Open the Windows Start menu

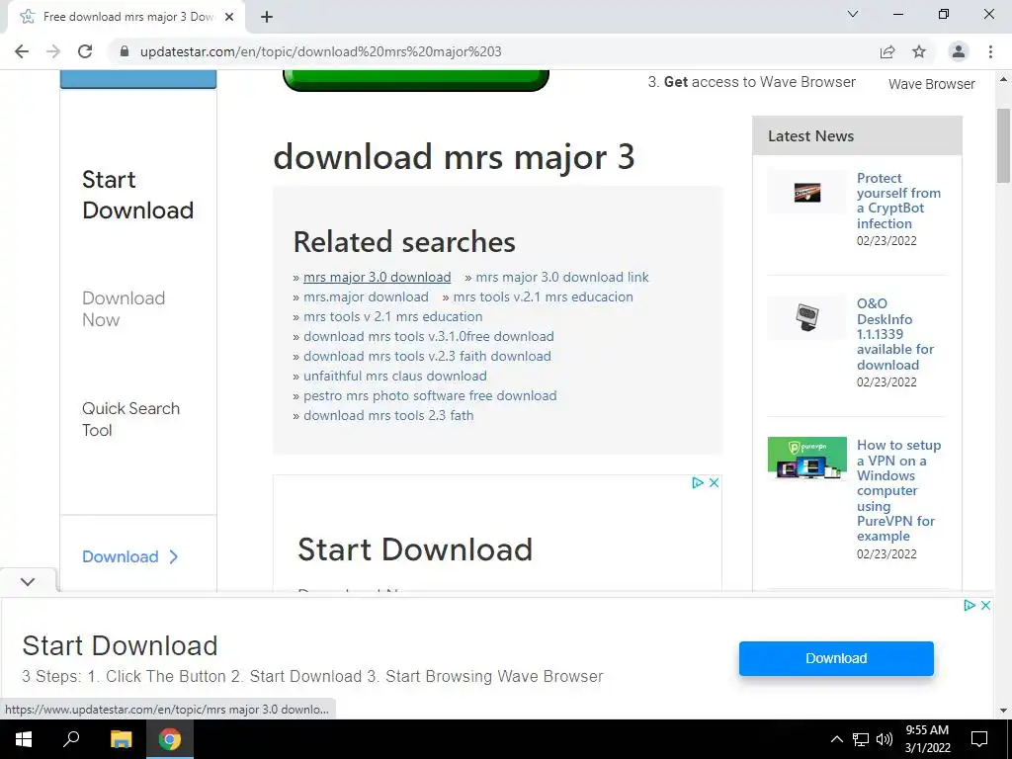tap(24, 739)
